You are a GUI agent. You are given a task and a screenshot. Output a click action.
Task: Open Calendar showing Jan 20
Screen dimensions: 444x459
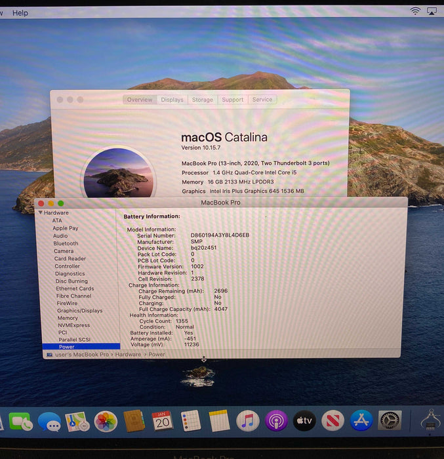point(162,421)
